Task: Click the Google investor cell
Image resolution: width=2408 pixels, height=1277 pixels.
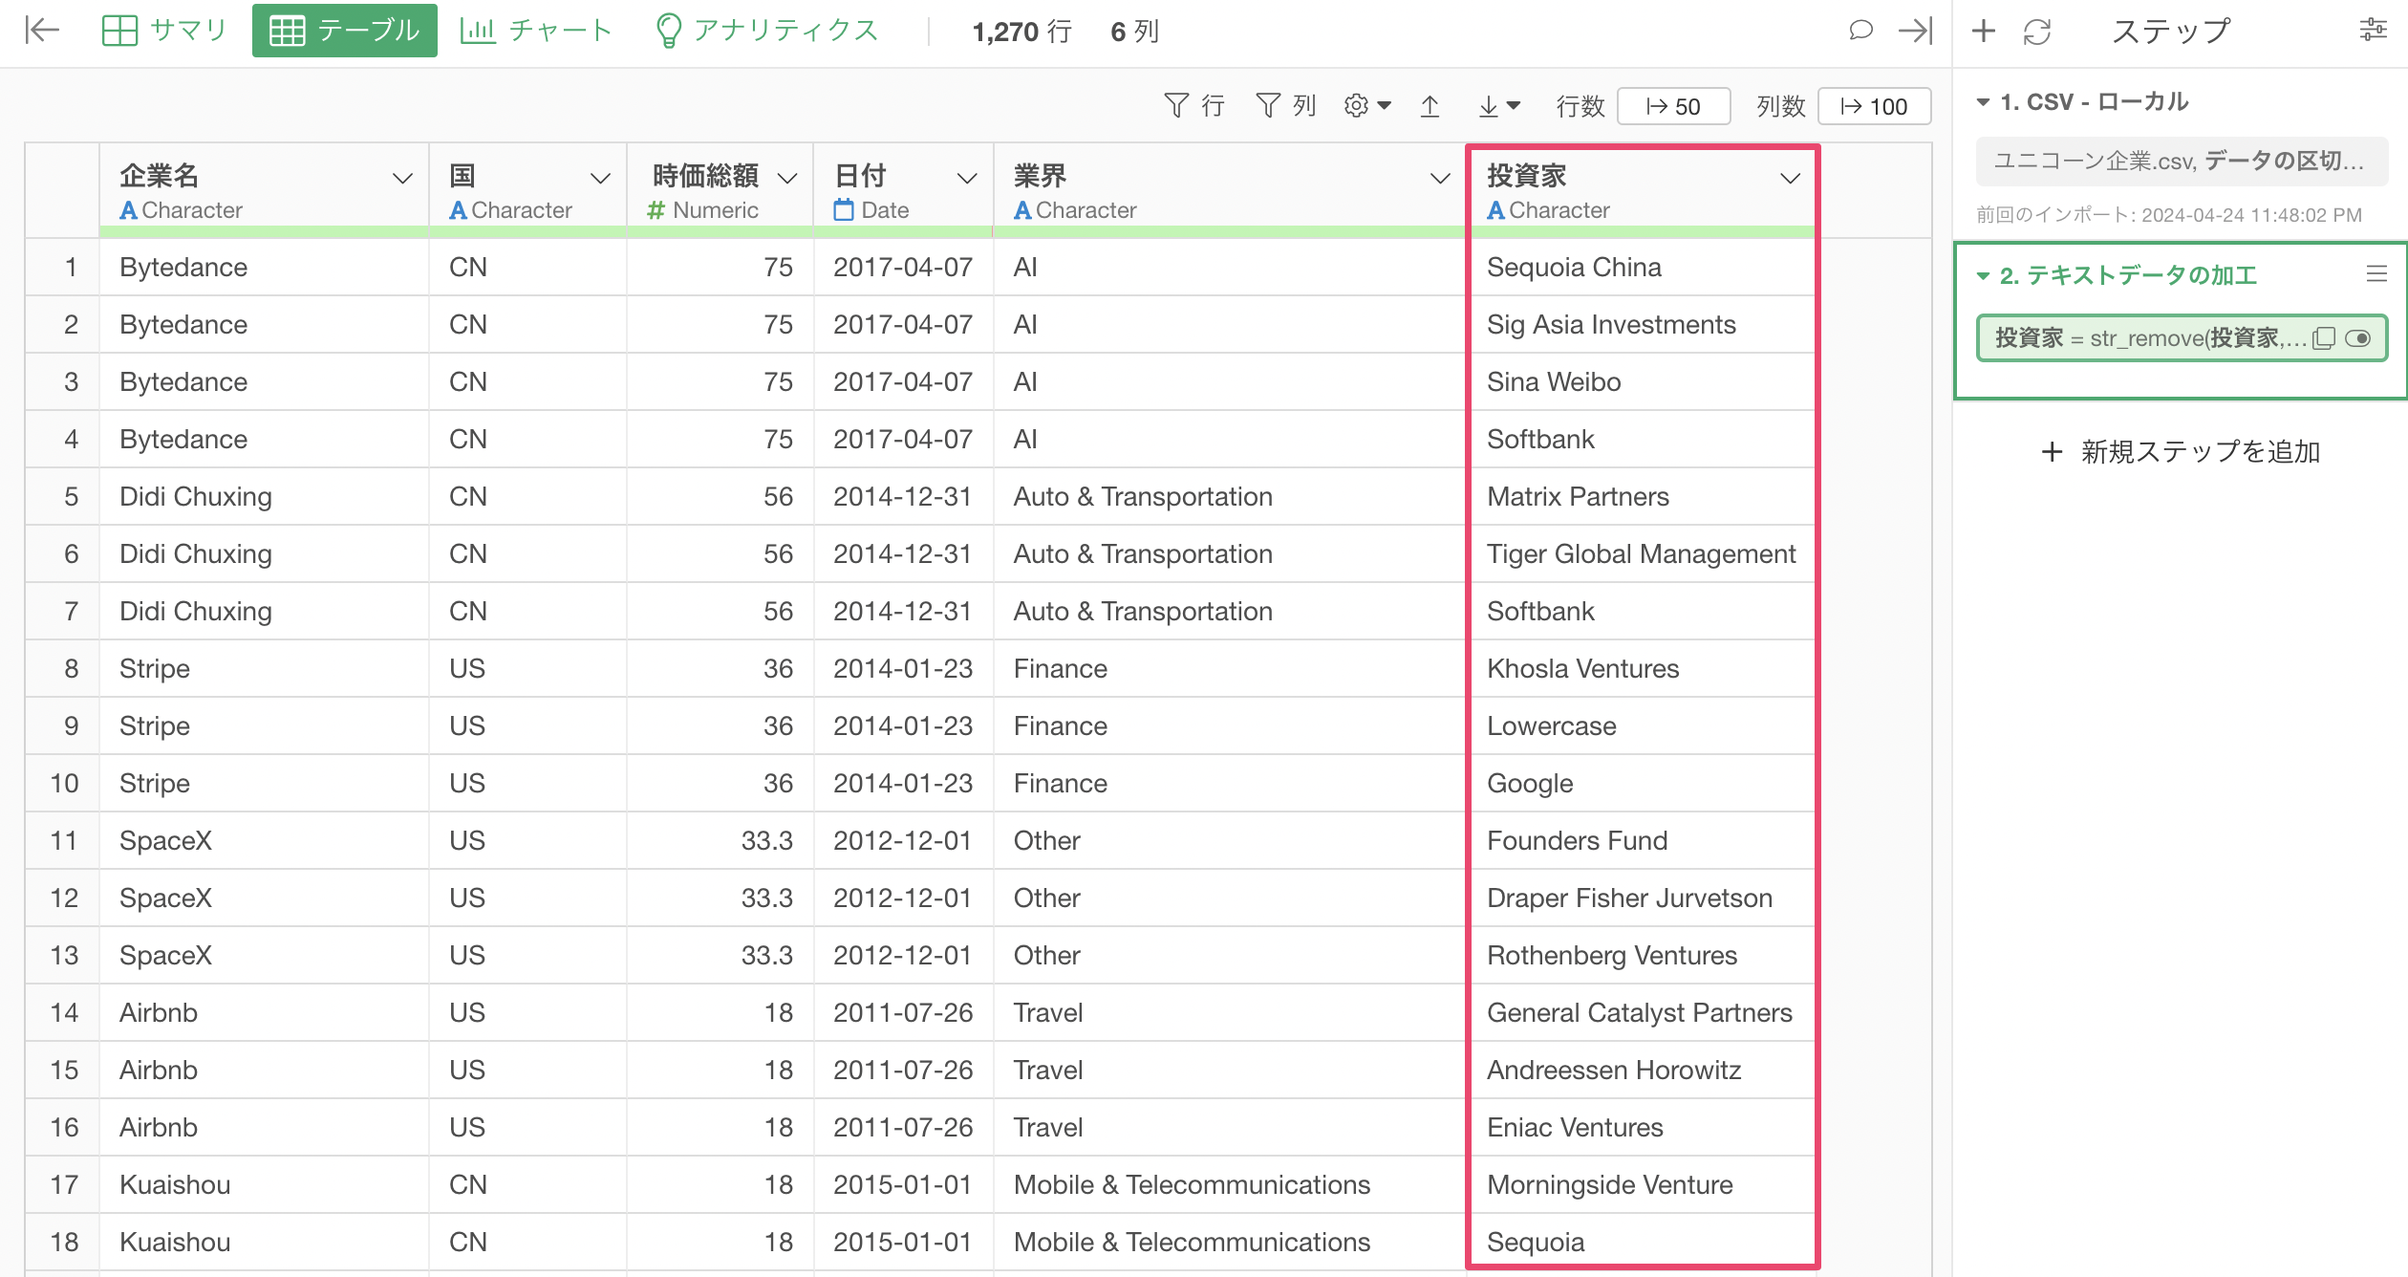Action: (x=1641, y=784)
